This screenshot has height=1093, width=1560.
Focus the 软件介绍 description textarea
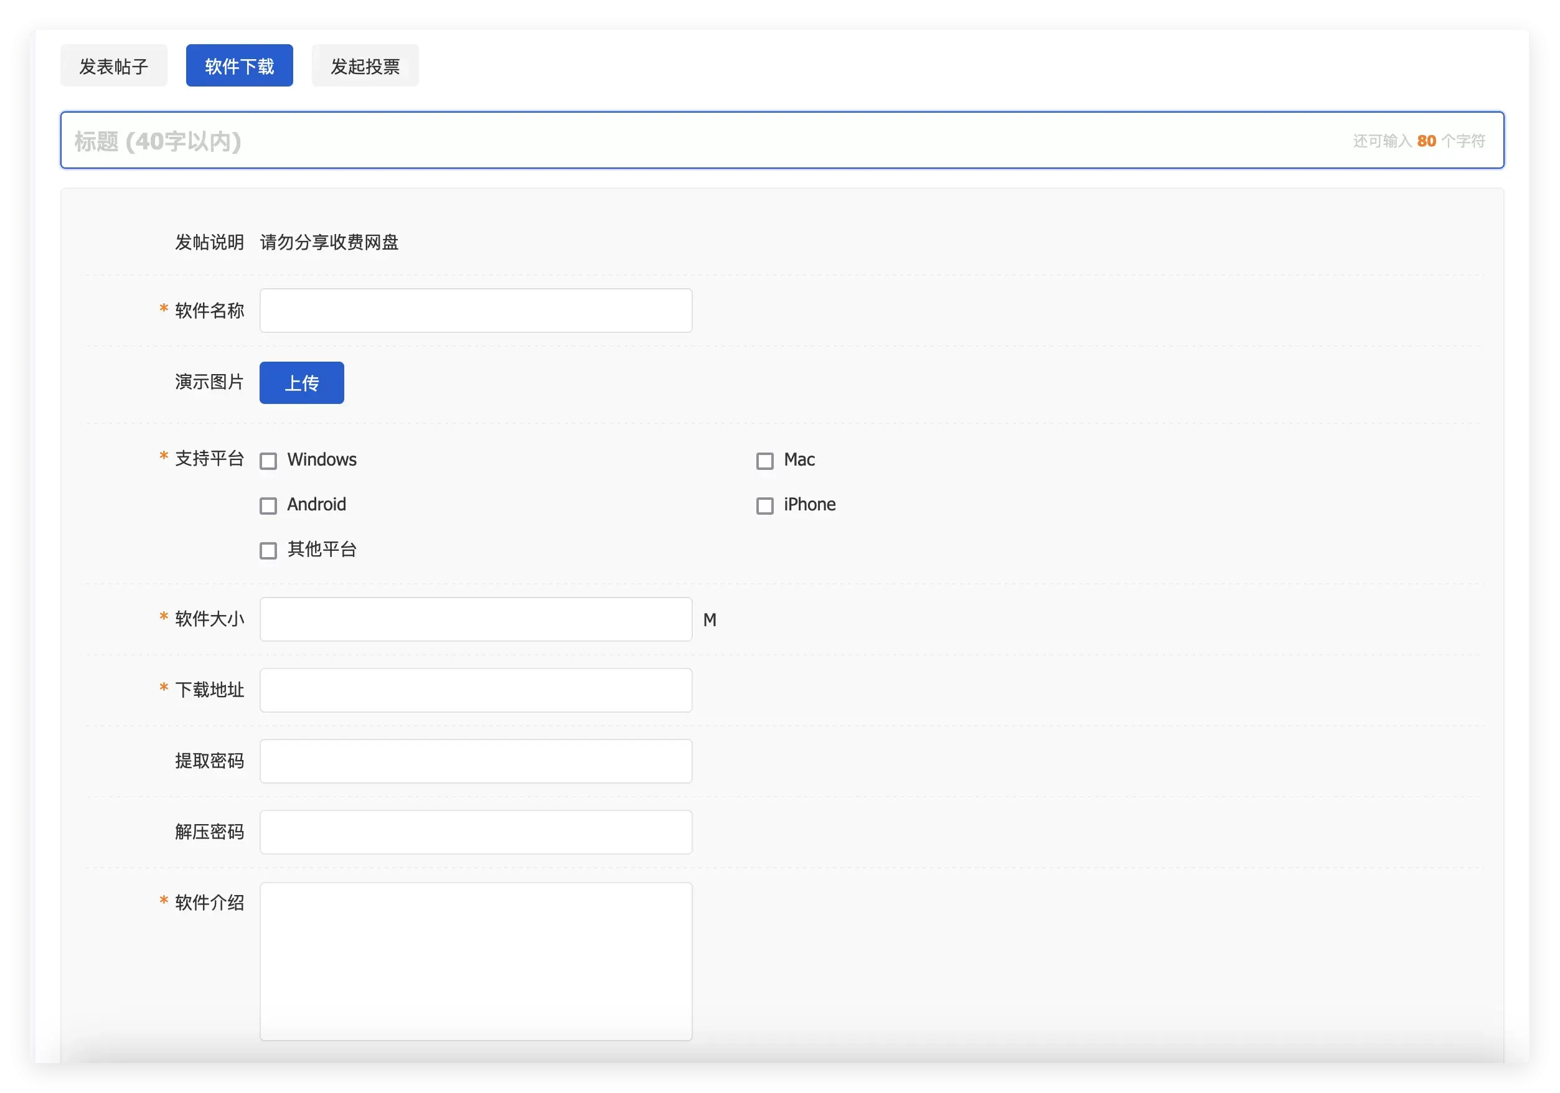[476, 961]
